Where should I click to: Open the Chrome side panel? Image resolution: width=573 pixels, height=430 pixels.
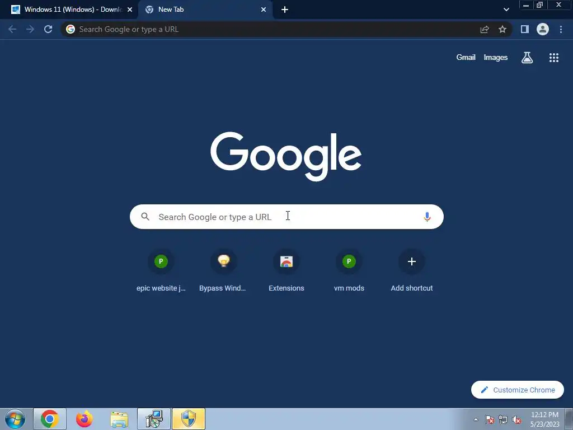[x=525, y=29]
